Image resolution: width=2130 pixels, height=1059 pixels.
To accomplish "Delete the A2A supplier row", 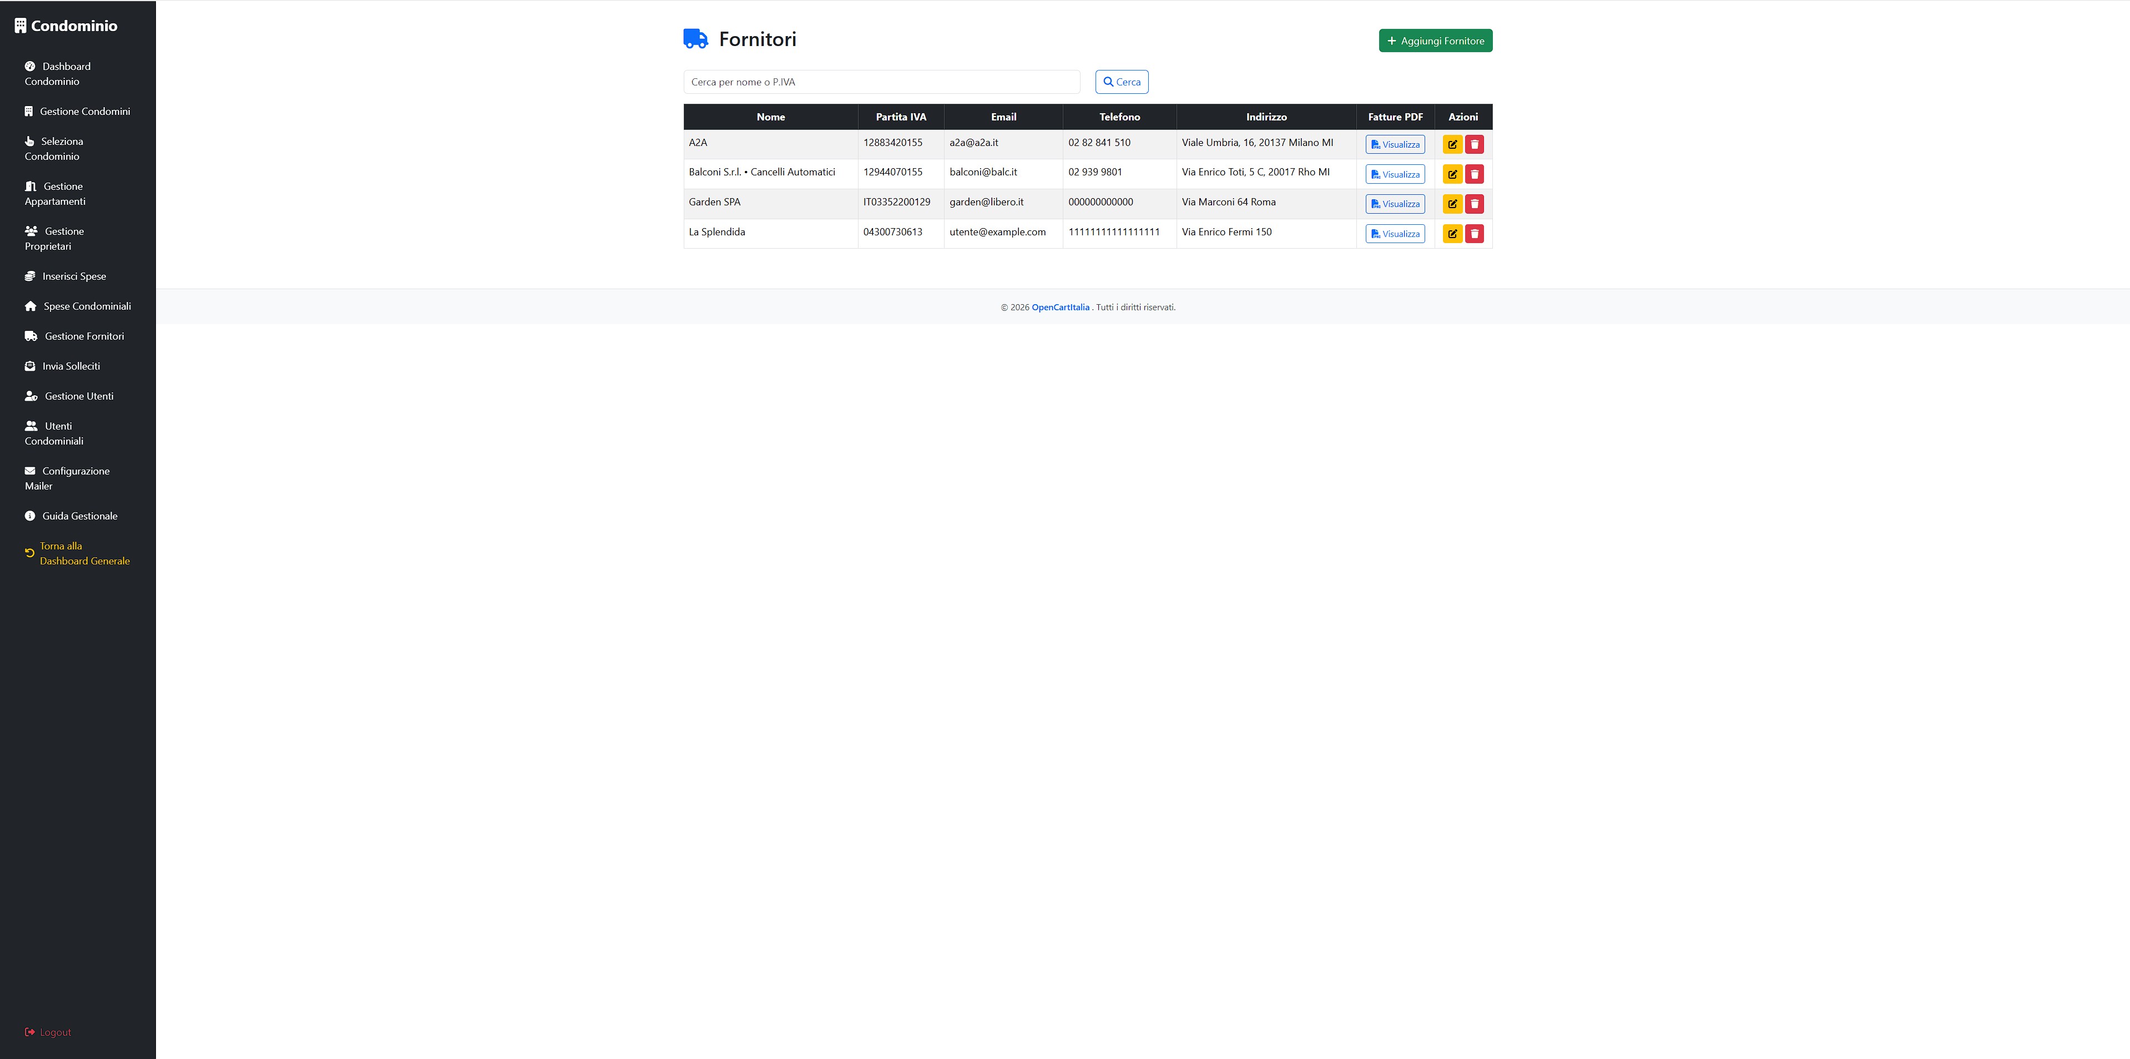I will coord(1473,145).
